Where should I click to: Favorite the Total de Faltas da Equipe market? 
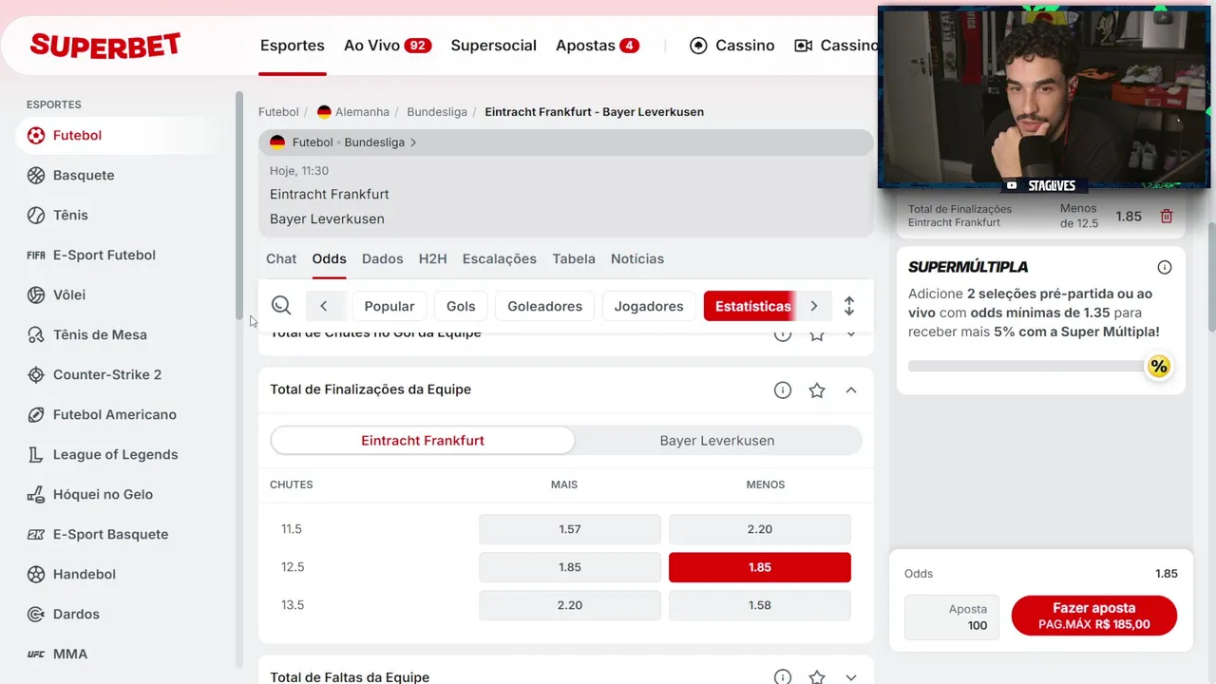(817, 677)
